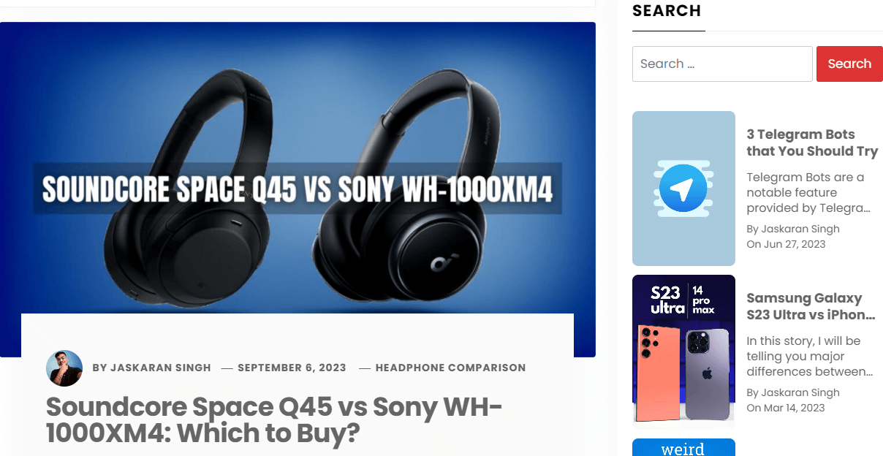Image resolution: width=883 pixels, height=456 pixels.
Task: Open the Headphone Comparison category
Action: click(450, 368)
